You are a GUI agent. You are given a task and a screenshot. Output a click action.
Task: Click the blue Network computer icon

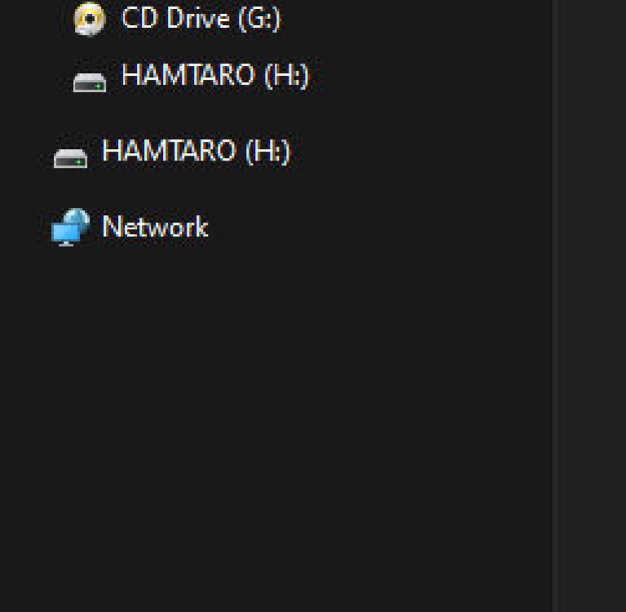[70, 227]
